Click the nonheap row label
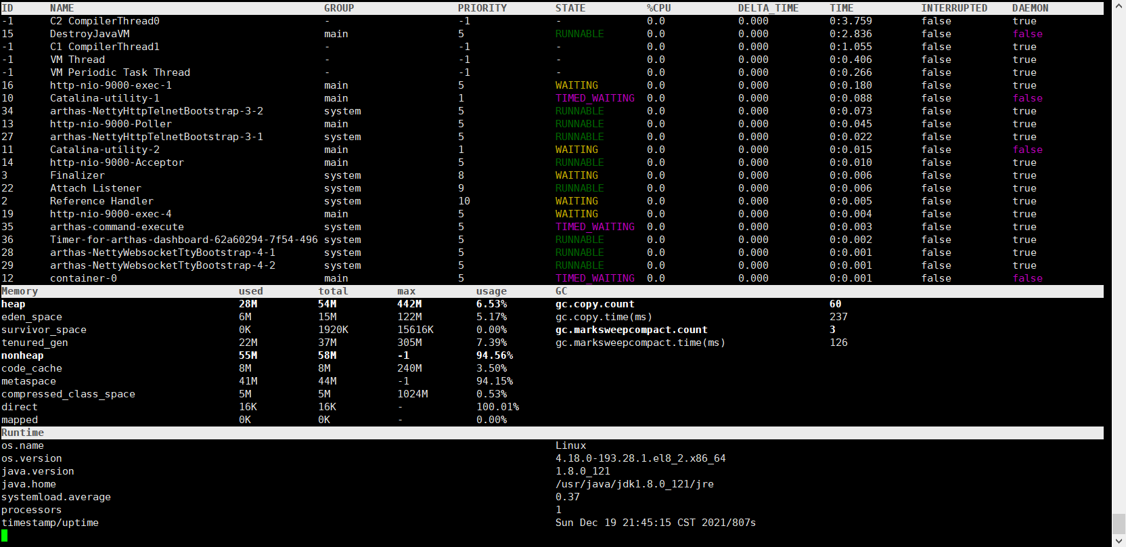 coord(22,355)
